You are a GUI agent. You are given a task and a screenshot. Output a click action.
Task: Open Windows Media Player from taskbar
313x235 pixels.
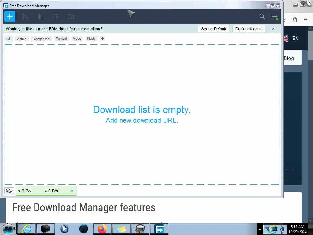[x=64, y=229]
